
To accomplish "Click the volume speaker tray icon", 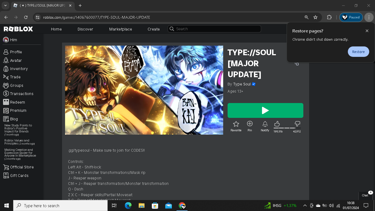I will pyautogui.click(x=331, y=206).
